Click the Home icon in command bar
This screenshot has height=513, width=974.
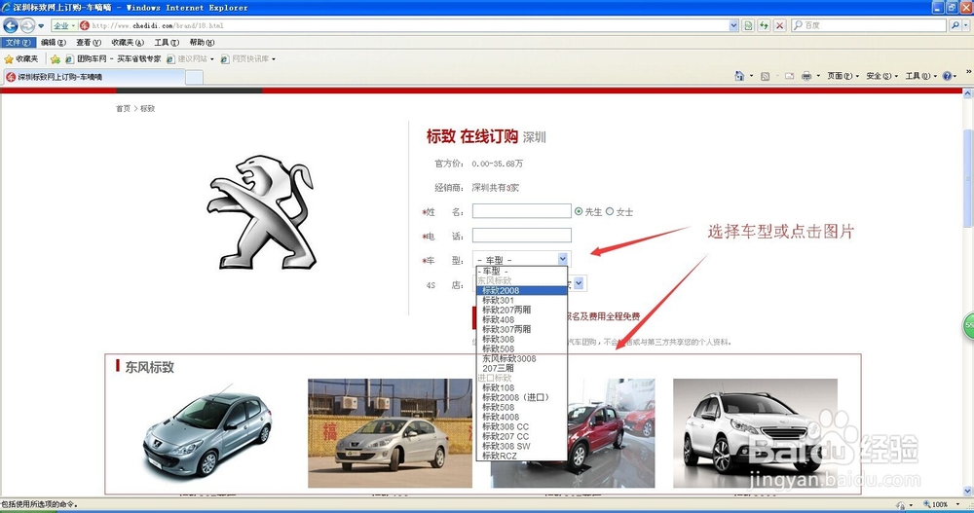click(739, 76)
